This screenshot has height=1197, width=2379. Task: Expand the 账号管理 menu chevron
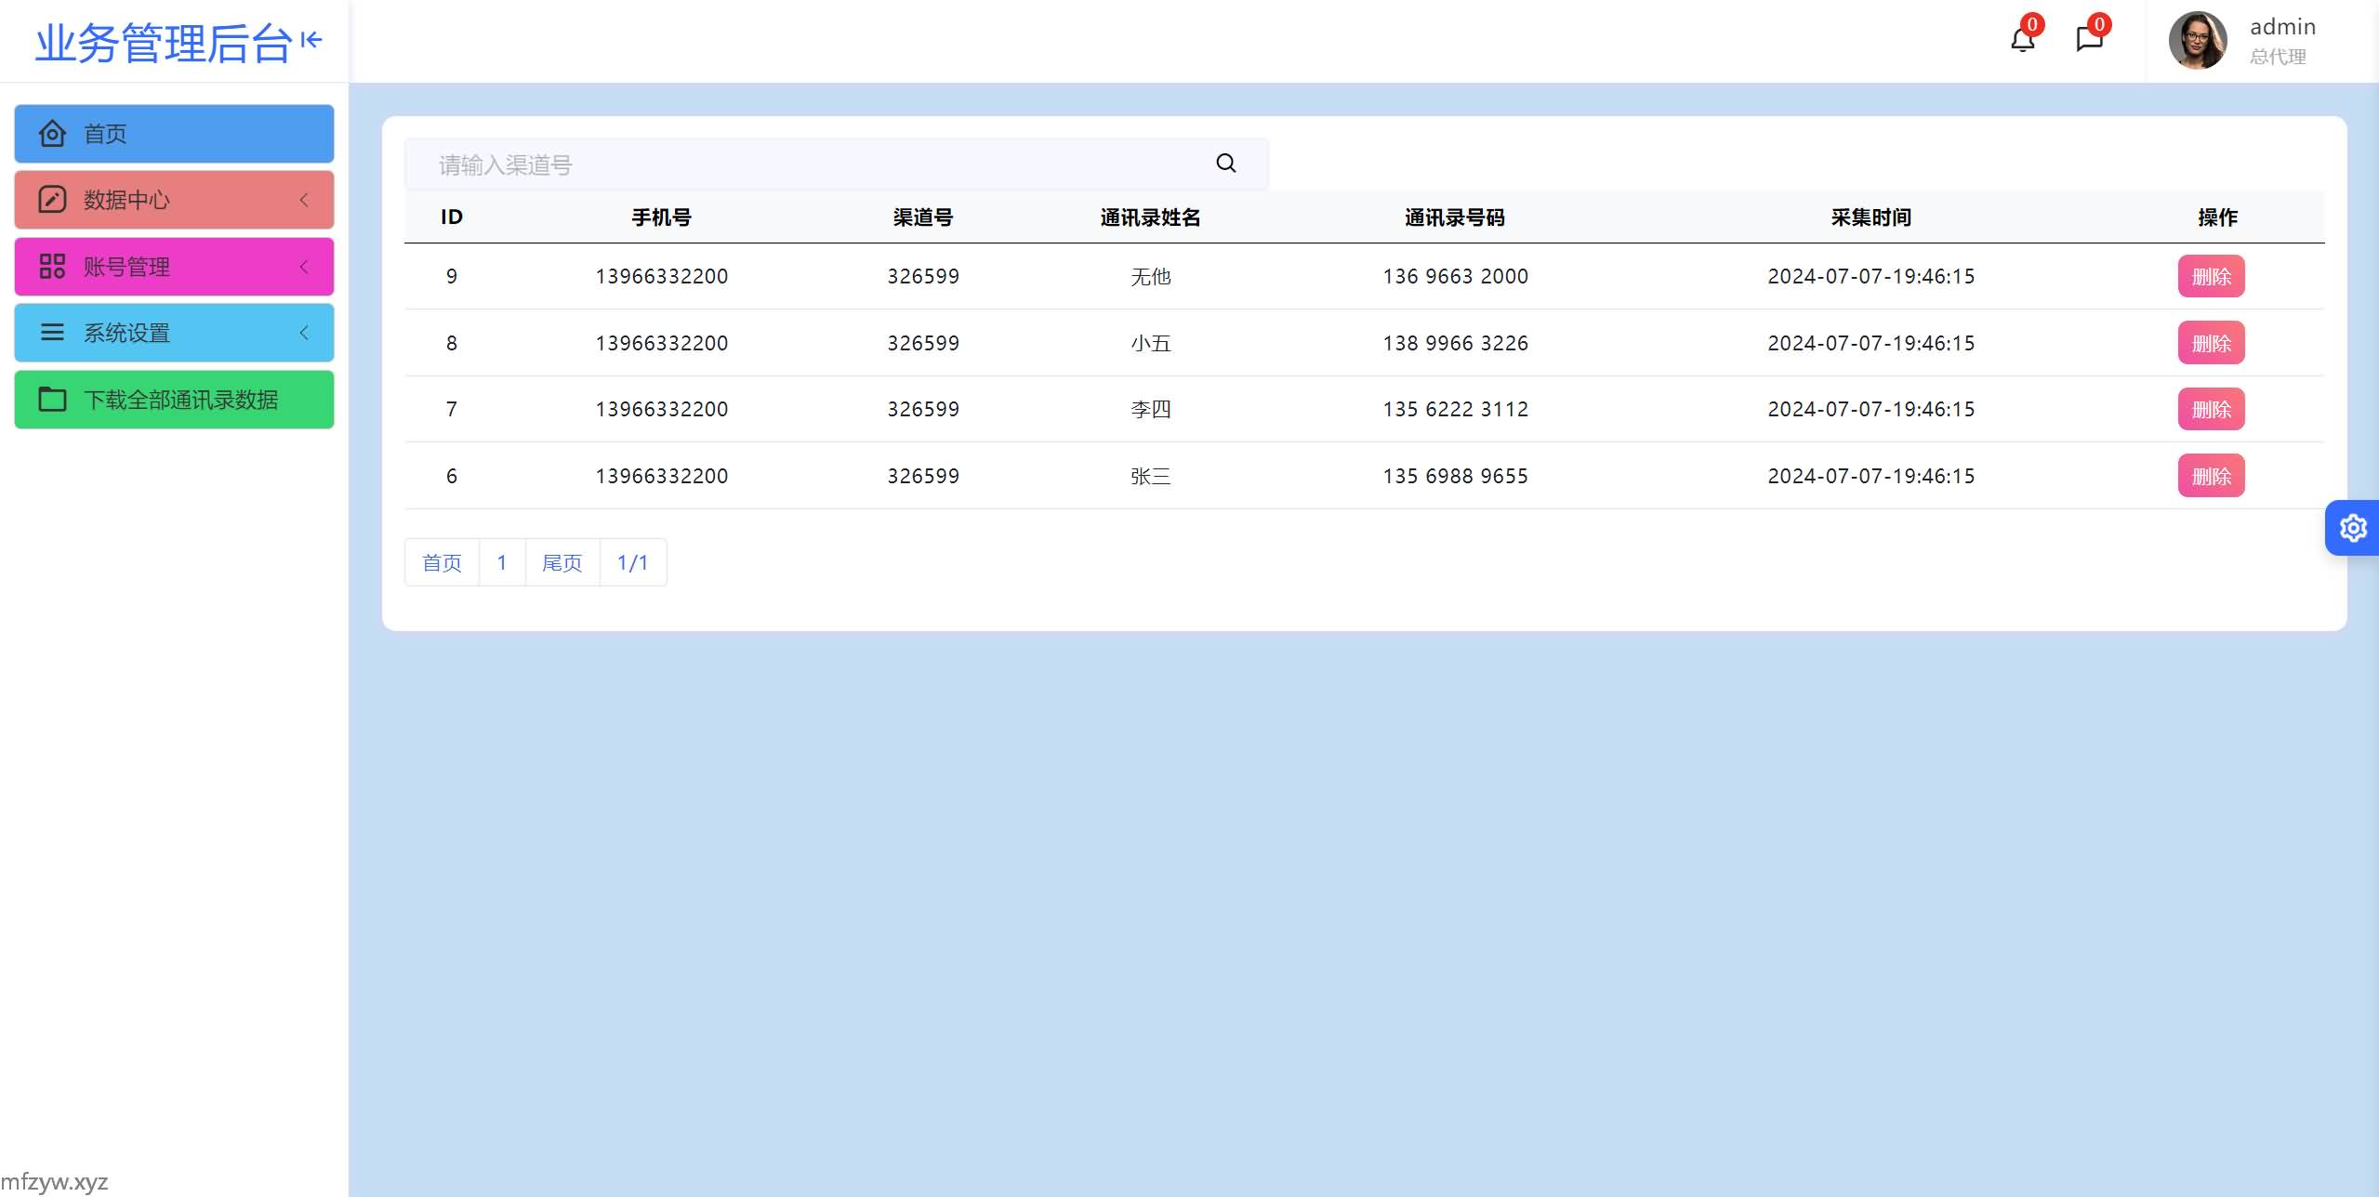tap(304, 267)
